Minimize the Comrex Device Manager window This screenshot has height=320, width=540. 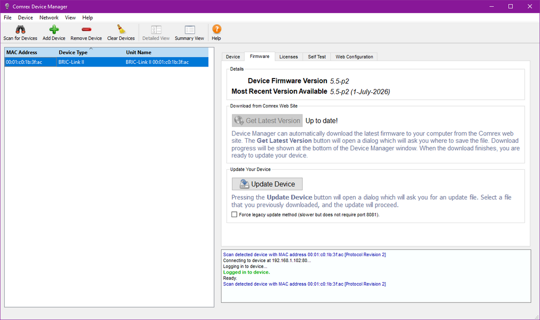(x=491, y=6)
